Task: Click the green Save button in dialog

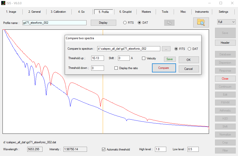Action: [169, 59]
